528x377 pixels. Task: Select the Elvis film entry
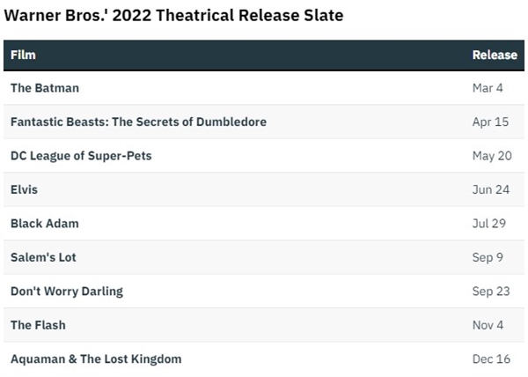click(24, 189)
